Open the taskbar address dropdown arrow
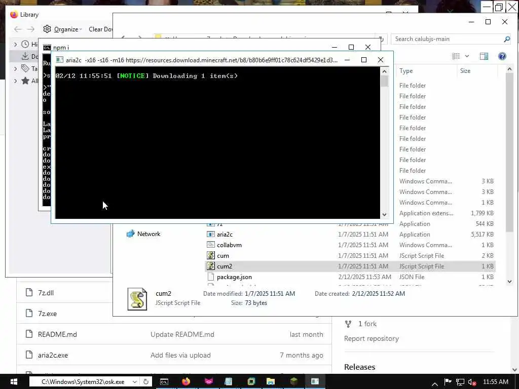Image resolution: width=519 pixels, height=389 pixels. pos(134,382)
